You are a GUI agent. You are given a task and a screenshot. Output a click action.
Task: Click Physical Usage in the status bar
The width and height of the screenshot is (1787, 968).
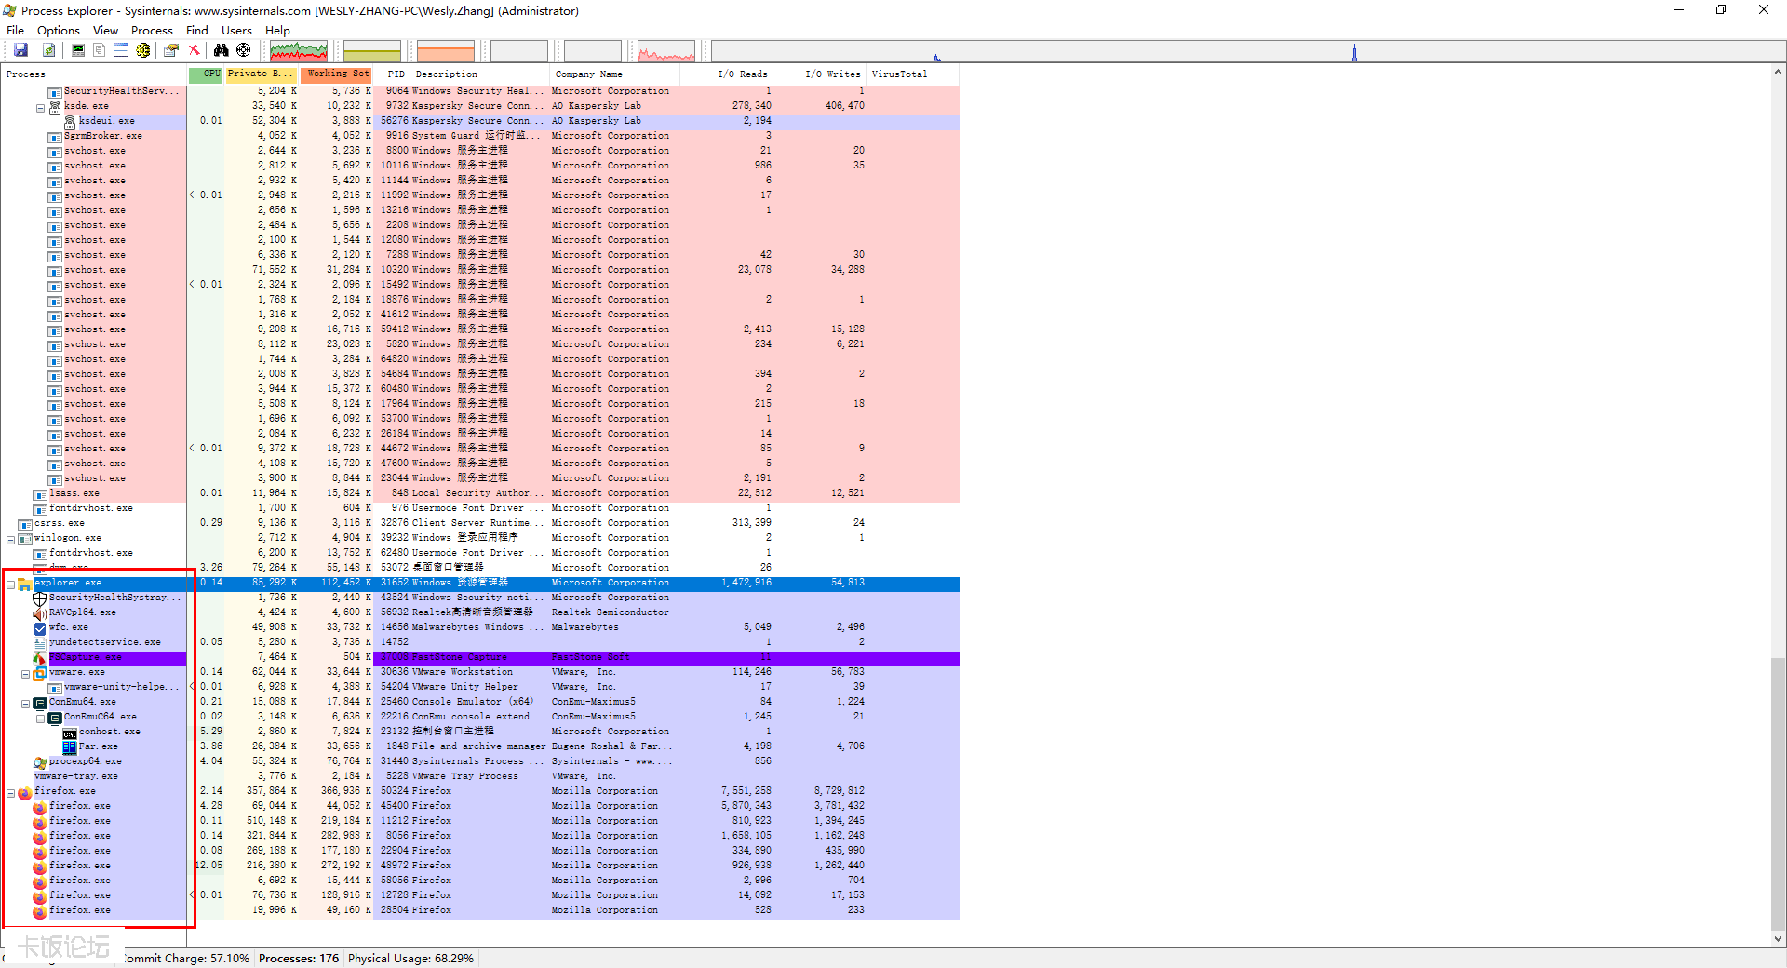410,958
